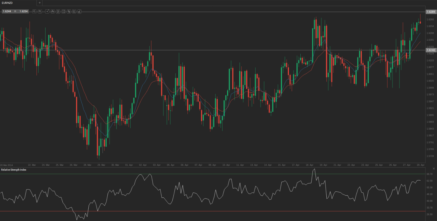
Task: Switch to the EUR/NZD tab
Action: (x=7, y=3)
